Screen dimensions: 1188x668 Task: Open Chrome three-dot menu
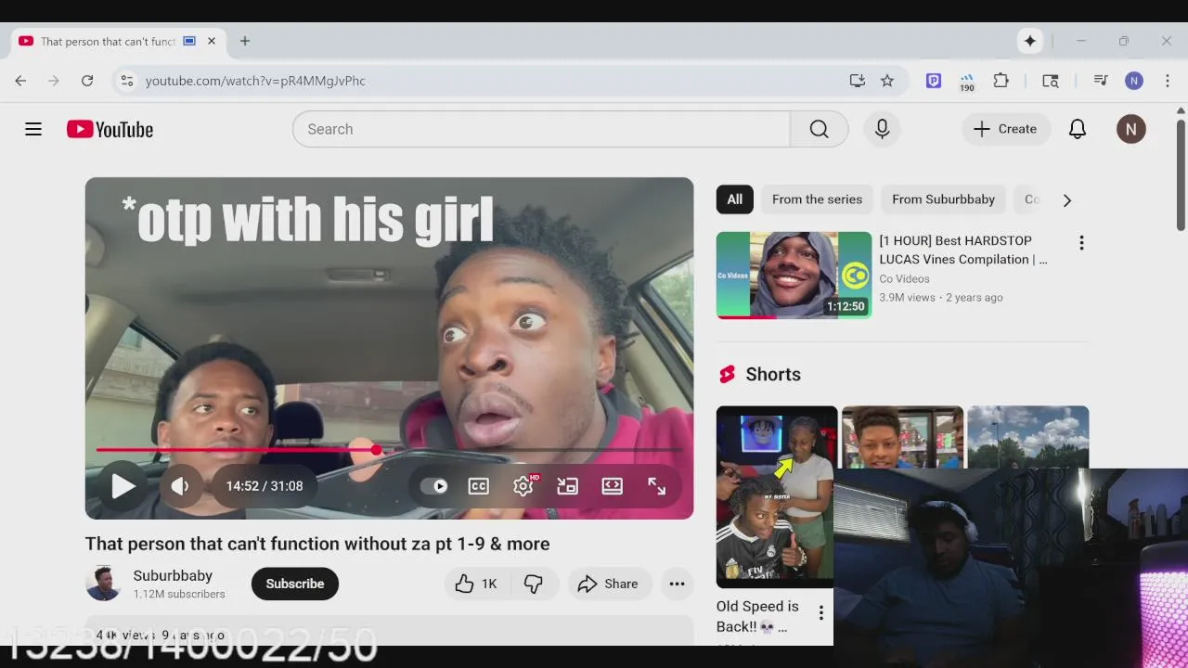(x=1168, y=81)
